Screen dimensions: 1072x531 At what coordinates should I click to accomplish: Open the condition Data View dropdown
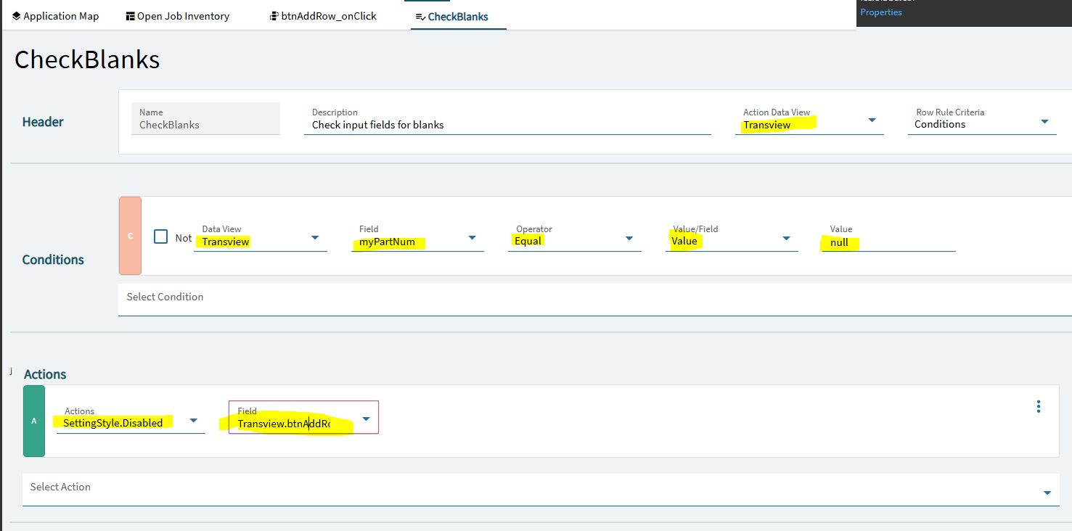point(315,237)
